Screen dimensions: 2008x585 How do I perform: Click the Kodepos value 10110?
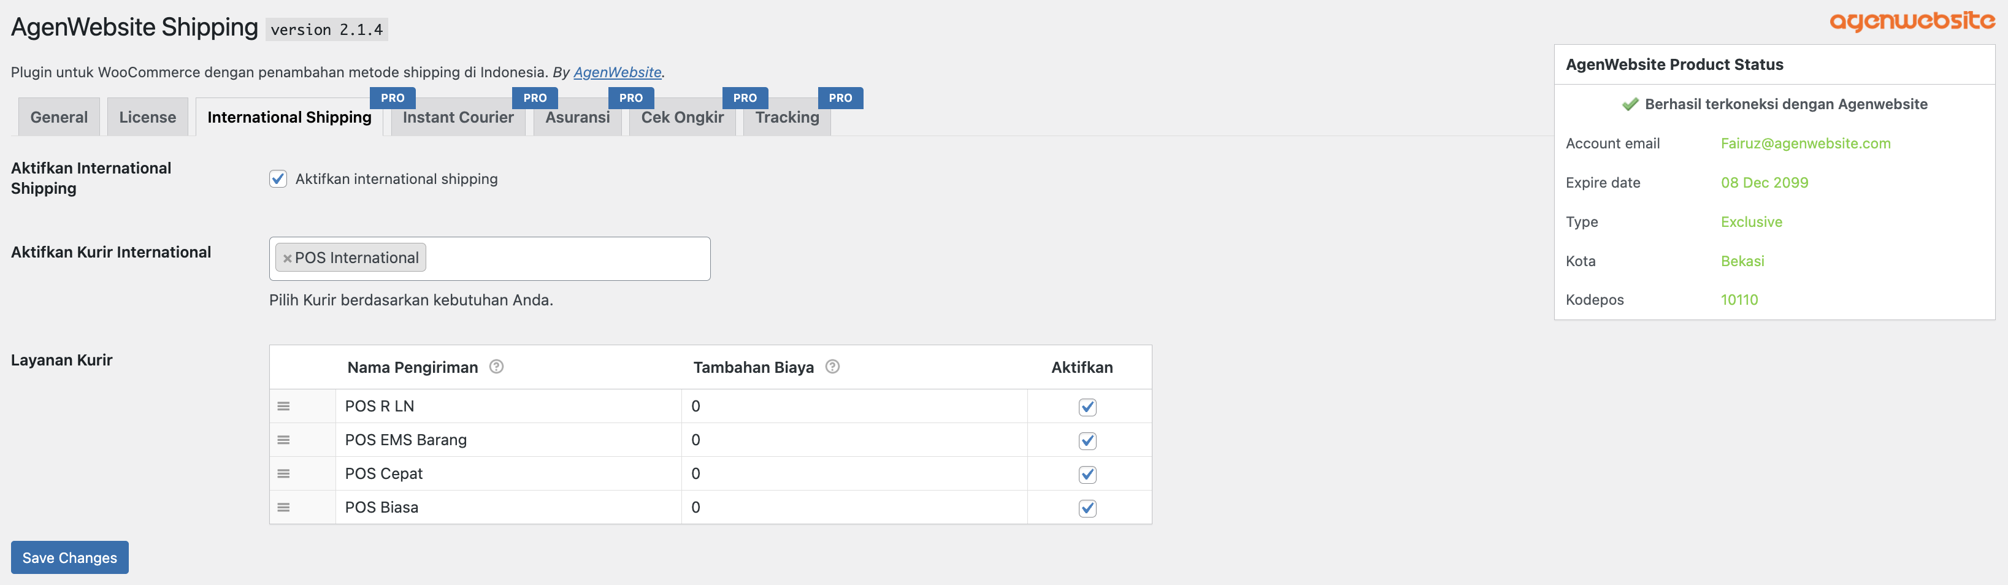tap(1739, 300)
